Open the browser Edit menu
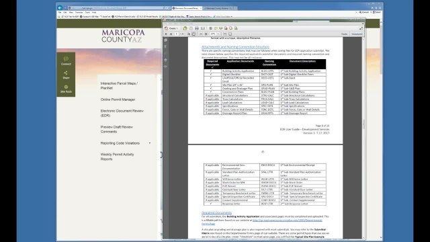This screenshot has width=430, height=242. [x=65, y=12]
